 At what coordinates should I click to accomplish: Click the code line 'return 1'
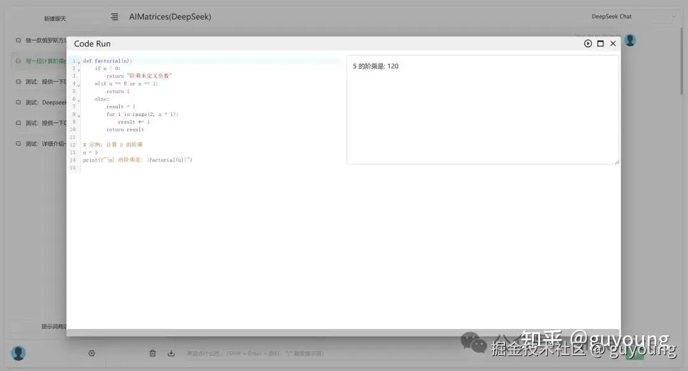click(x=118, y=91)
